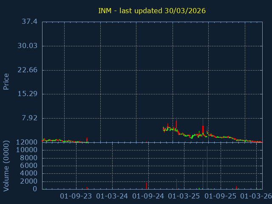This screenshot has width=272, height=204.
Task: Click the 01-09-25 date label
Action: (220, 196)
